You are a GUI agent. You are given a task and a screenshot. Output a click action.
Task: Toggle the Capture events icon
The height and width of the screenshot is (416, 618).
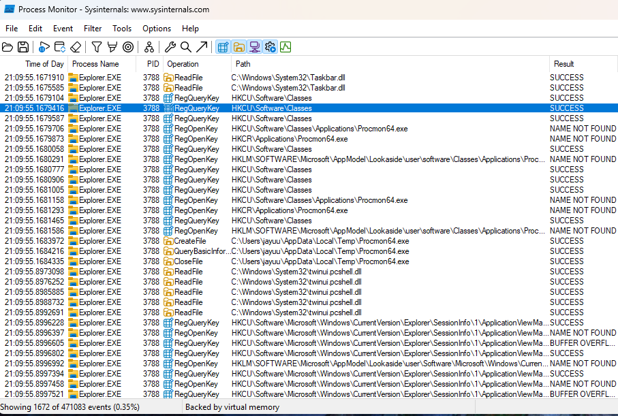point(44,47)
